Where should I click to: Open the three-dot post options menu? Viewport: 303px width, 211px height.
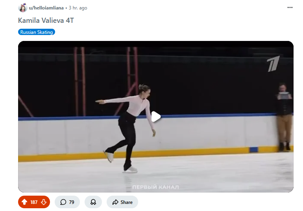290,8
